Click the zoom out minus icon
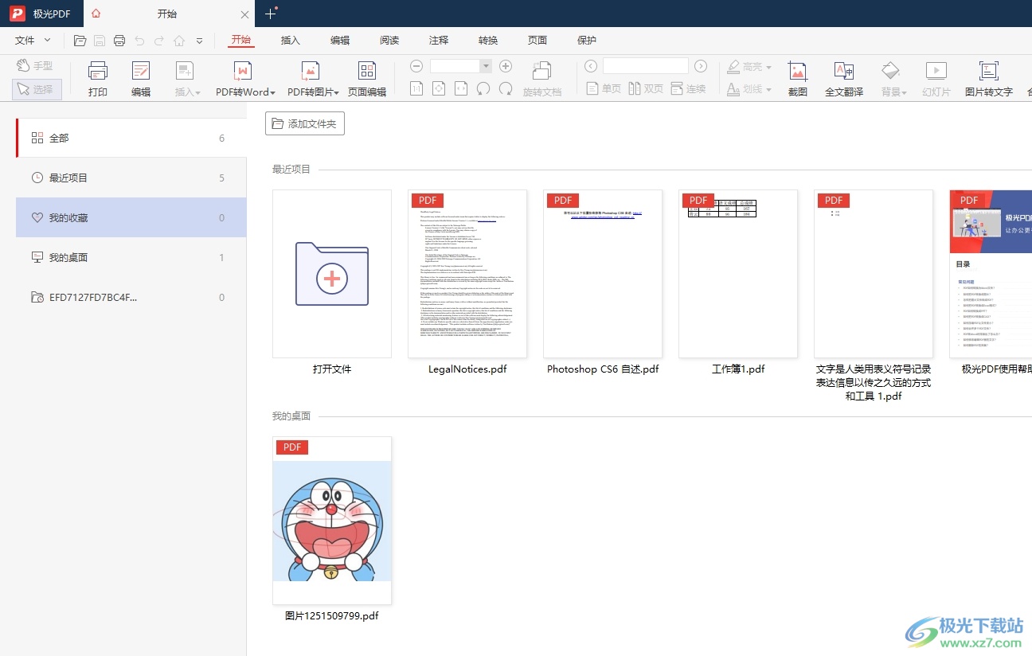This screenshot has width=1032, height=656. click(416, 66)
